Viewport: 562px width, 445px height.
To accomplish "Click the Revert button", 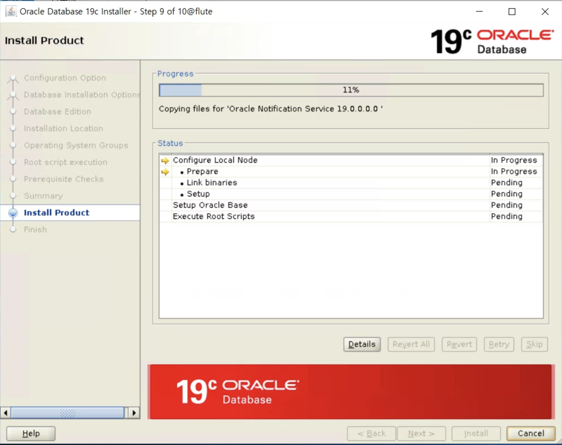I will pos(459,344).
